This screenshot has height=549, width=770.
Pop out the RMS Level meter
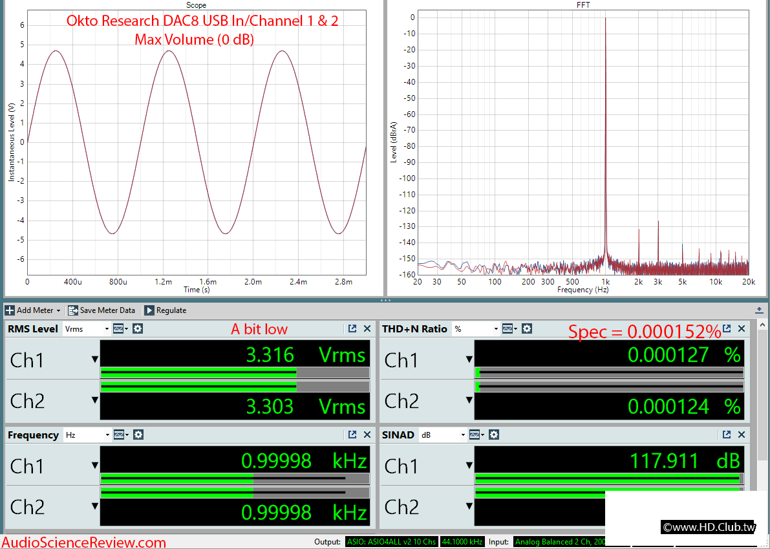coord(352,329)
